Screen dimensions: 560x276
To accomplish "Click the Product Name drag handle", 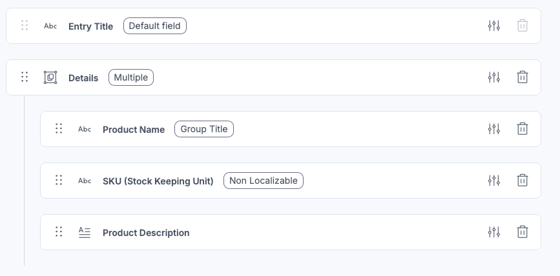I will coord(59,129).
